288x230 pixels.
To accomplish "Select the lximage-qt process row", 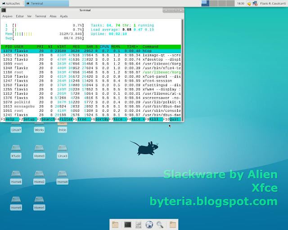I will 91,55.
